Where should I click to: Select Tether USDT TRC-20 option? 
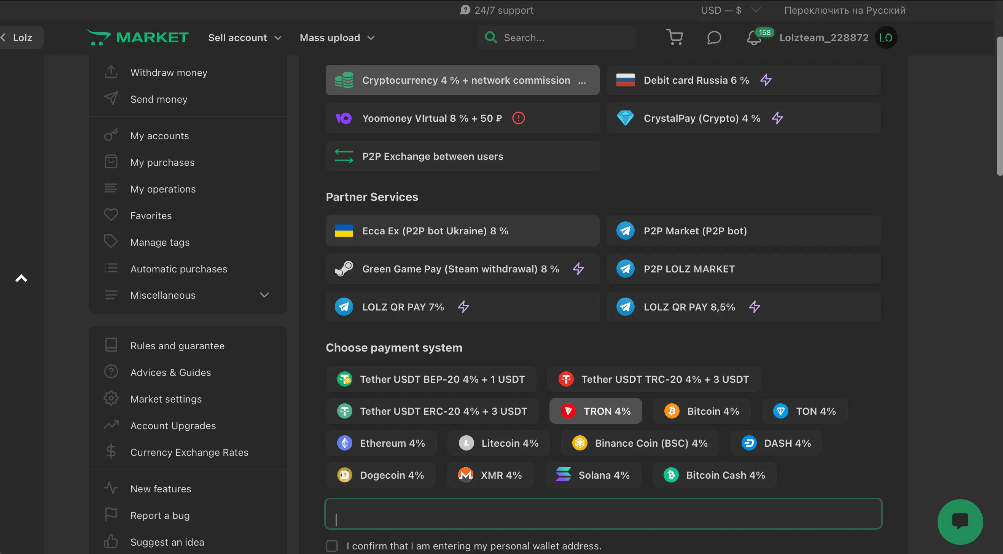click(653, 379)
